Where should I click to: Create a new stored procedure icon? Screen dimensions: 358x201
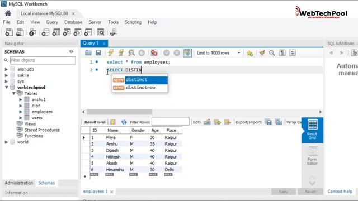point(77,32)
